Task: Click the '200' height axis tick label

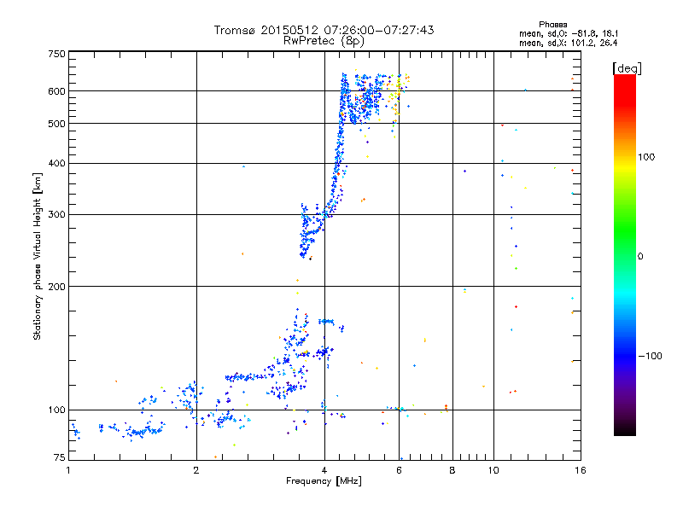Action: [x=56, y=287]
